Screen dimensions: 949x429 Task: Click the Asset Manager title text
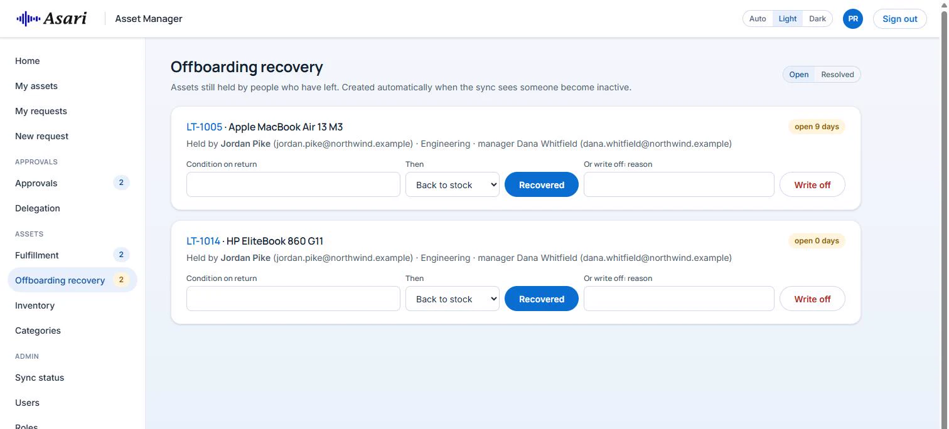149,19
